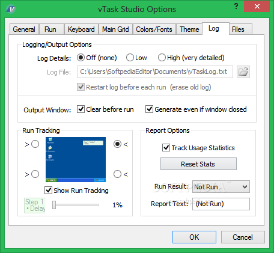Toggle Track Usage Statistics checkbox
The width and height of the screenshot is (274, 253).
[x=198, y=148]
